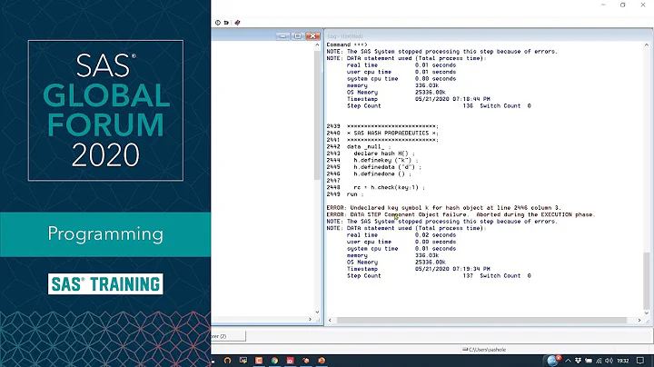Click the 19:32 taskbar clock
The width and height of the screenshot is (654, 367).
623,361
